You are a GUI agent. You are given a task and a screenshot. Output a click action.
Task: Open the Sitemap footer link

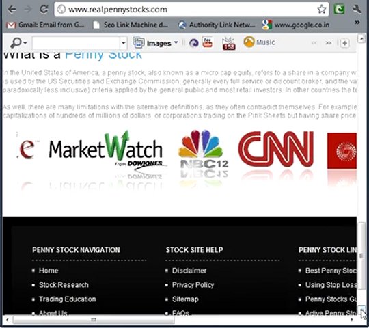[x=185, y=299]
